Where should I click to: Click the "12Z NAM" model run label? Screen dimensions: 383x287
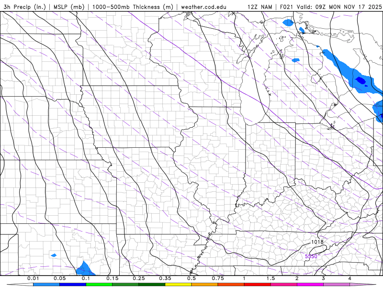pyautogui.click(x=260, y=7)
